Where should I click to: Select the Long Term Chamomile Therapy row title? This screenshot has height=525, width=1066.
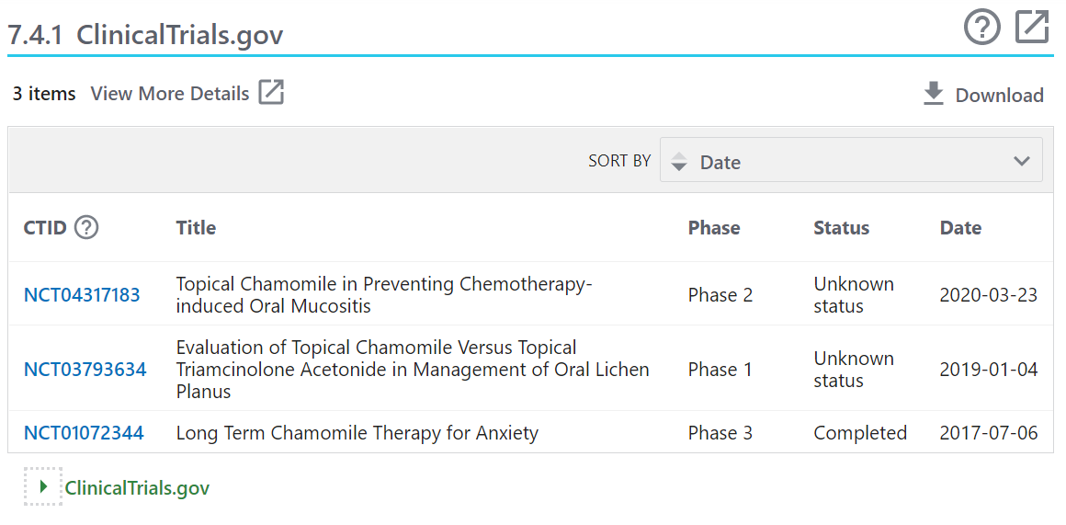pyautogui.click(x=357, y=433)
